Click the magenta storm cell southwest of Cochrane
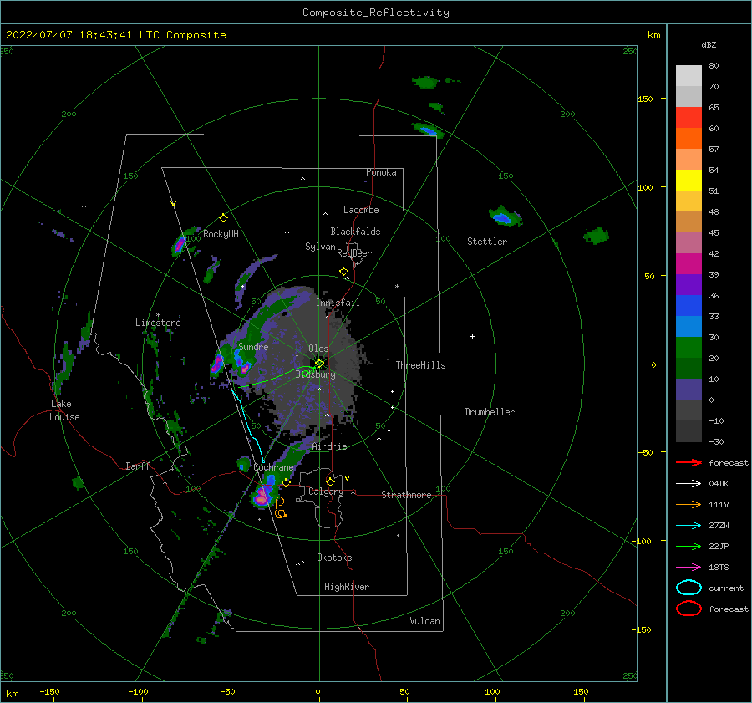This screenshot has width=752, height=703. pyautogui.click(x=262, y=497)
